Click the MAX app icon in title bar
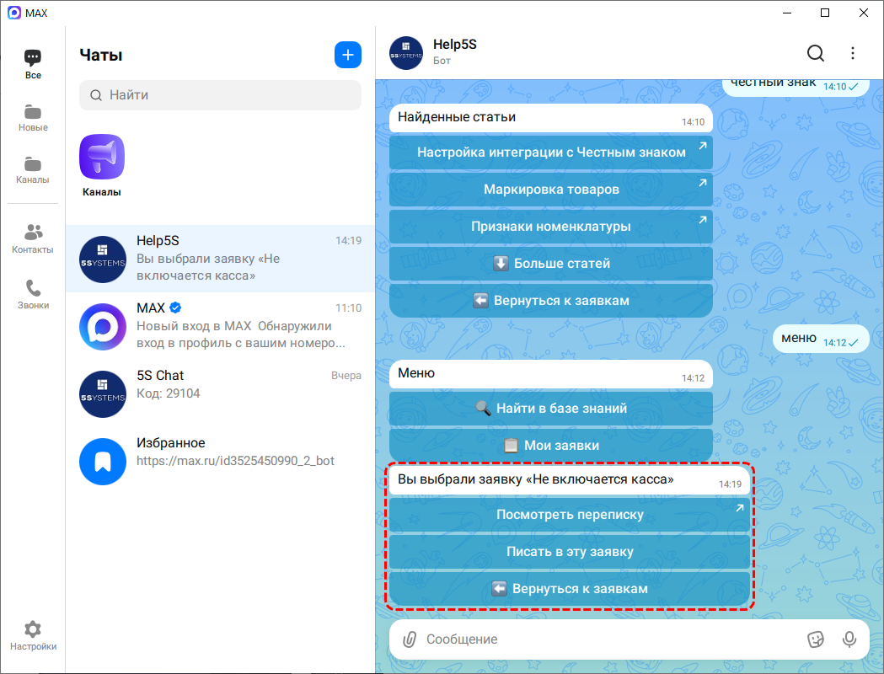The width and height of the screenshot is (884, 674). pos(14,13)
